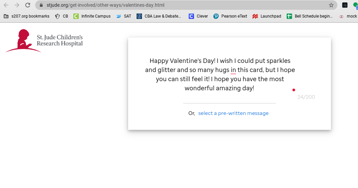Open the SAT bookmark
The image size is (358, 188).
(x=124, y=16)
